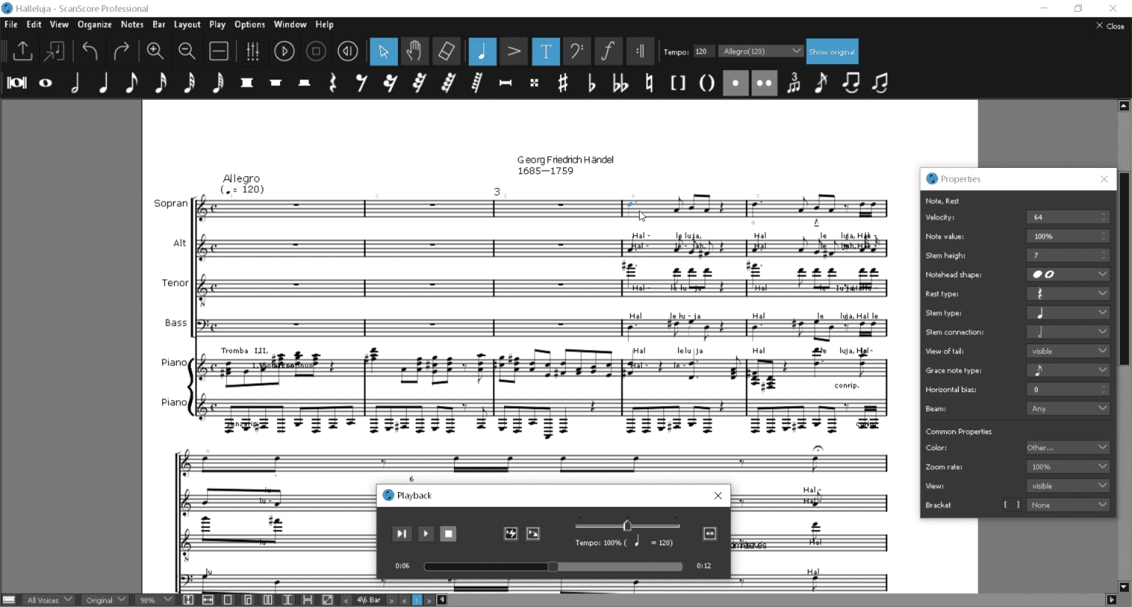Viewport: 1132px width, 607px height.
Task: Activate the Text insertion tool
Action: pos(545,52)
